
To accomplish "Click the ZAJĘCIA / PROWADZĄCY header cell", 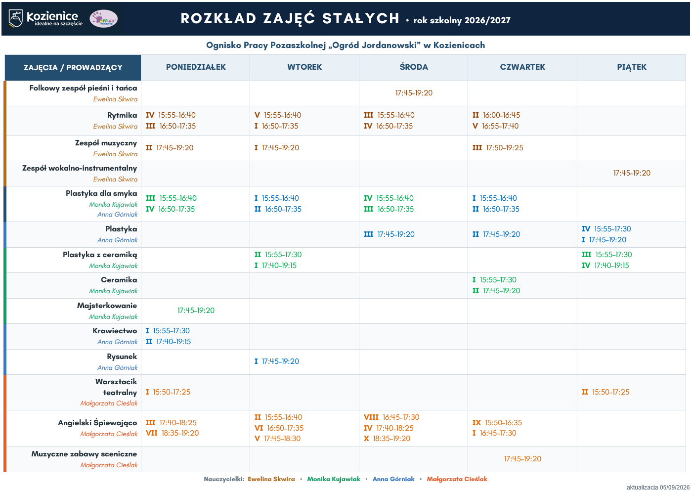I will tap(73, 68).
